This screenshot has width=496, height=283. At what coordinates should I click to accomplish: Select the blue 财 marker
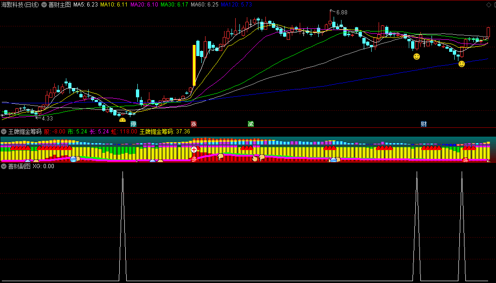point(424,124)
